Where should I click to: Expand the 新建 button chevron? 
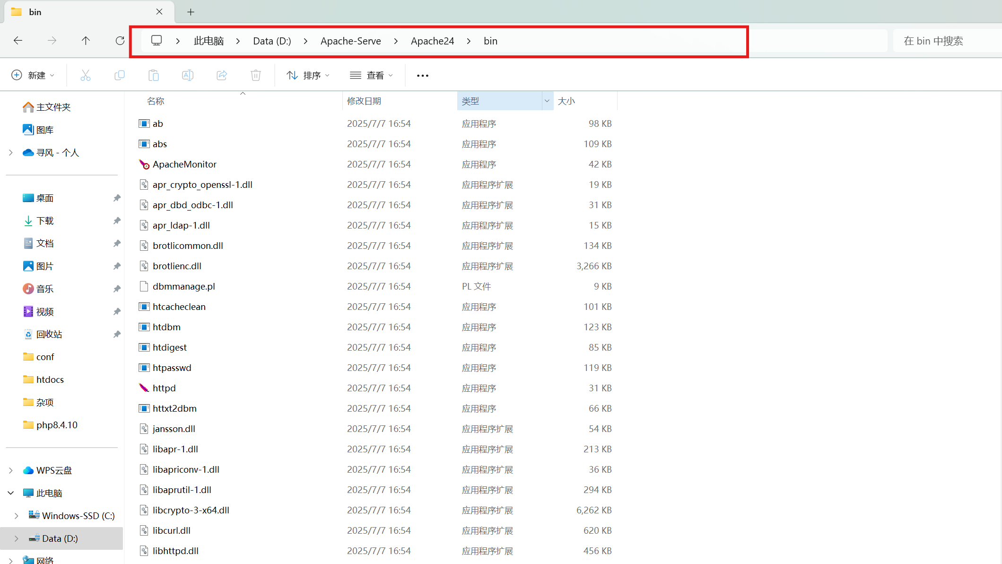(52, 75)
